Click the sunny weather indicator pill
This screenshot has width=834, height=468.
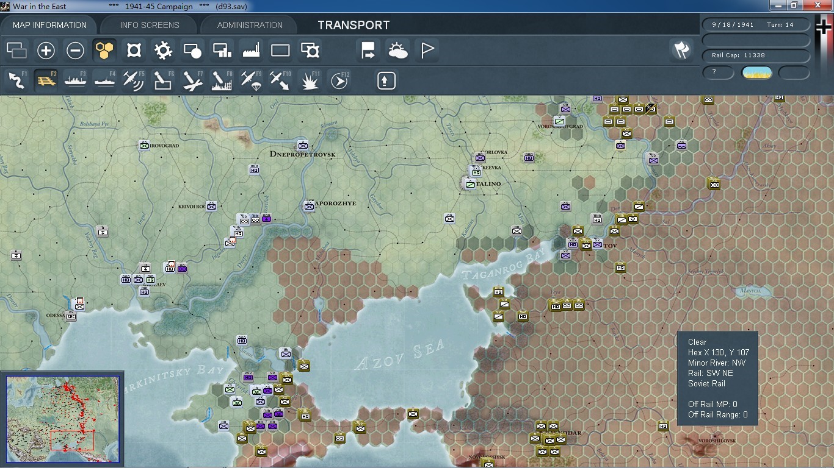pos(756,73)
